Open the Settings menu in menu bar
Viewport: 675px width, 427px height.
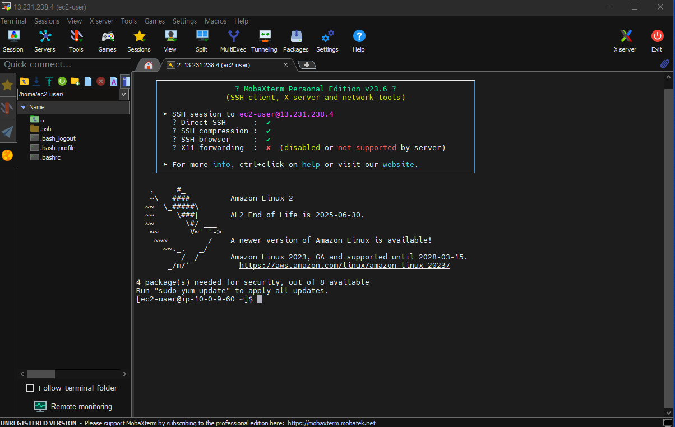click(184, 21)
